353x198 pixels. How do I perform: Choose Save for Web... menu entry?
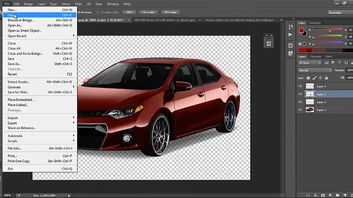pos(40,92)
